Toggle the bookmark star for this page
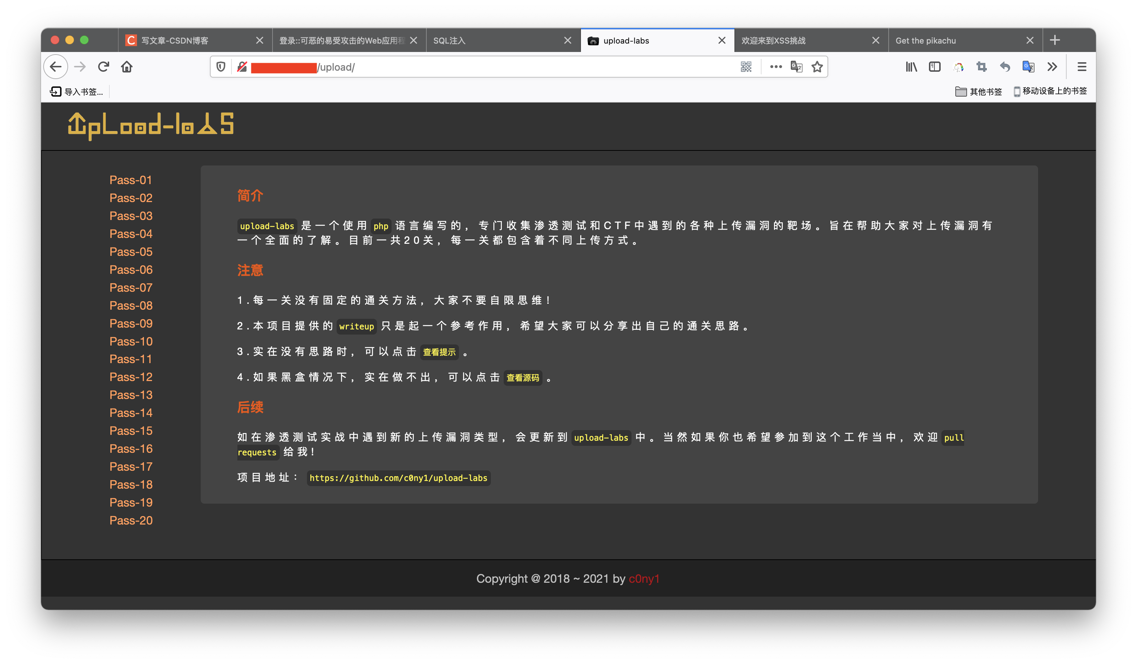The width and height of the screenshot is (1137, 664). click(816, 66)
